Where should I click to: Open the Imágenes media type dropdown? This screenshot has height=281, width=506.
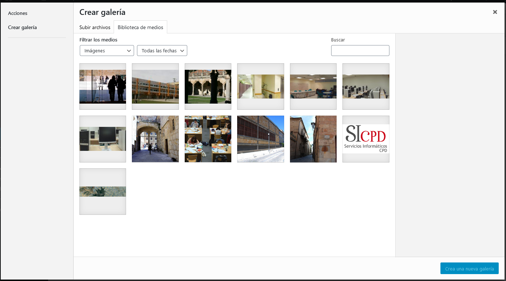pos(107,51)
